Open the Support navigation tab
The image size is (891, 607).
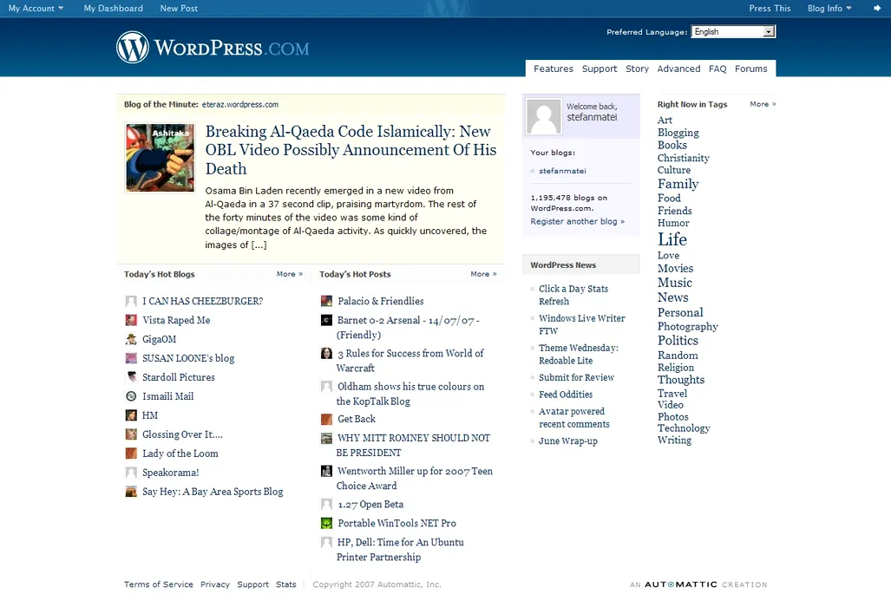coord(599,69)
